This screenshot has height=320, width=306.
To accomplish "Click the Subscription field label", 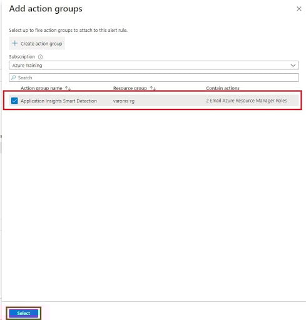I will point(22,57).
